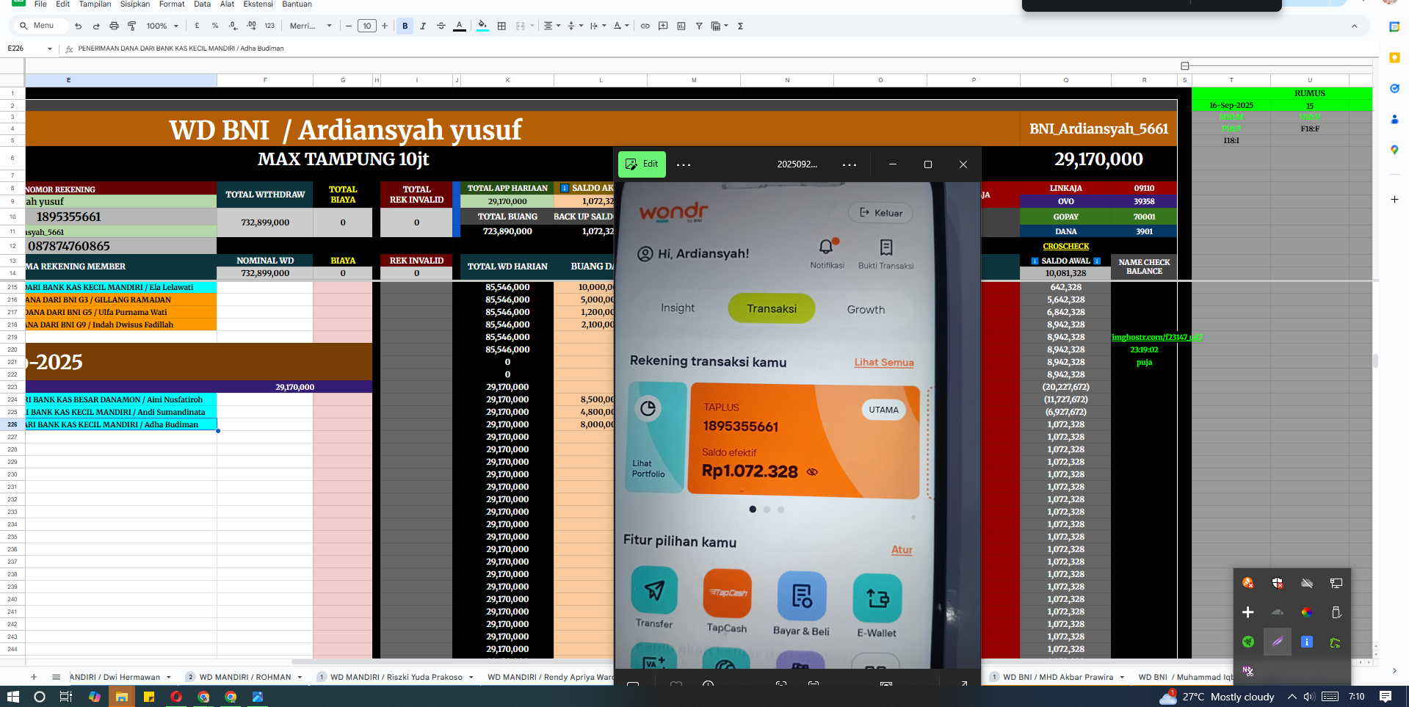This screenshot has height=707, width=1409.
Task: Open Windows Start menu
Action: 12,697
